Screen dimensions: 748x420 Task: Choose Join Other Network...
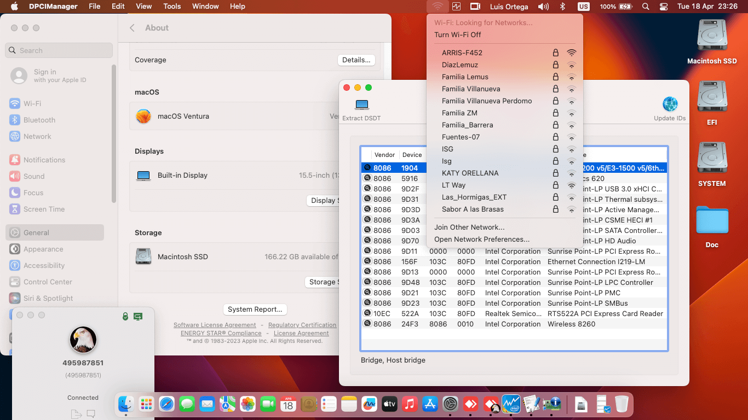coord(504,227)
